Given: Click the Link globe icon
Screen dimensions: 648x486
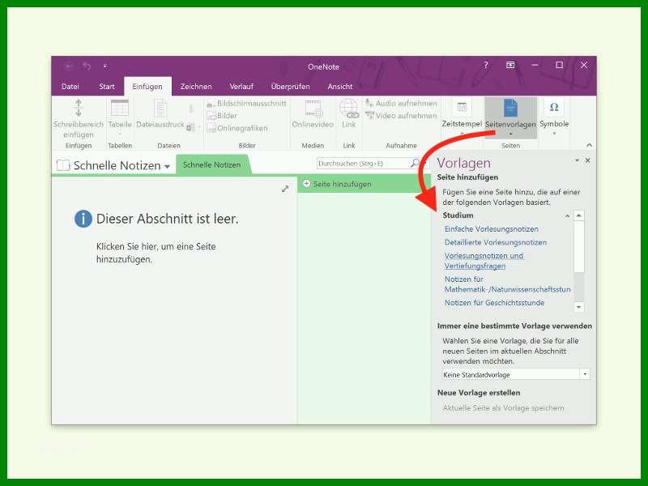Looking at the screenshot, I should (349, 109).
